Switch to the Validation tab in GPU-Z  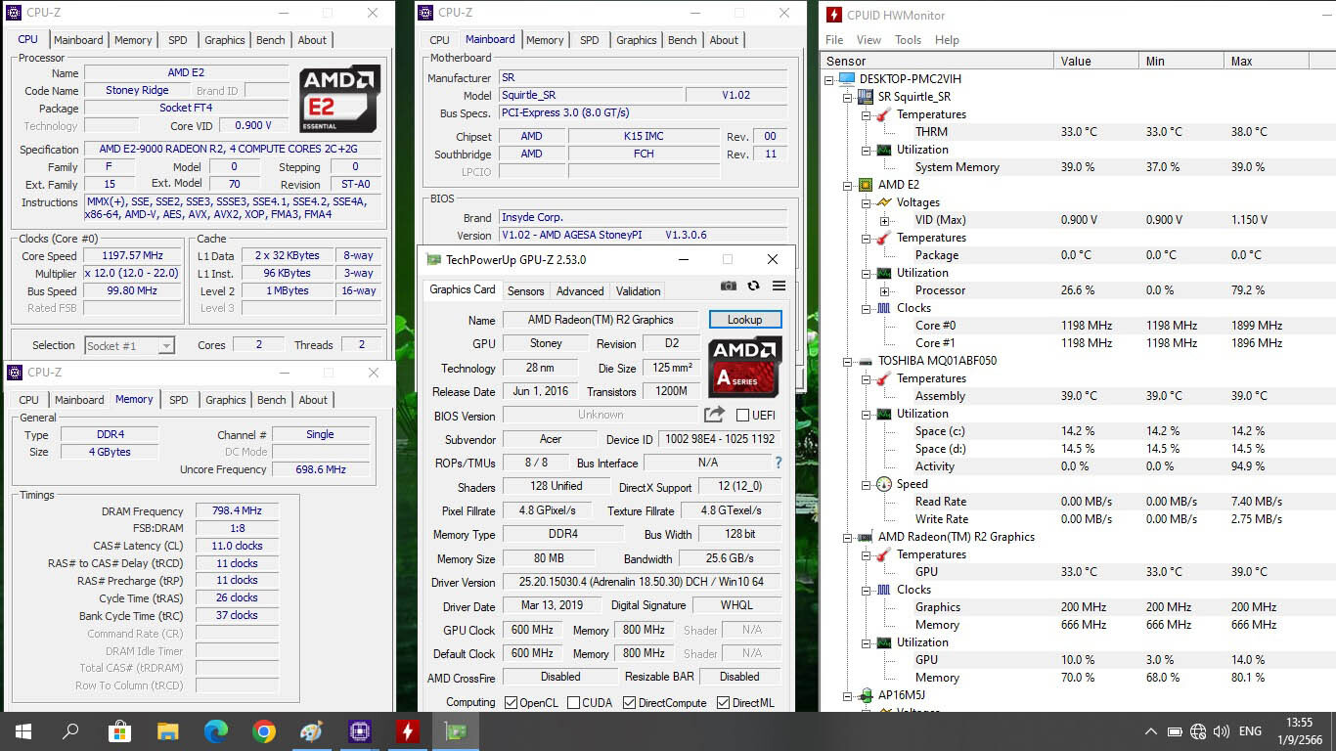(x=638, y=290)
